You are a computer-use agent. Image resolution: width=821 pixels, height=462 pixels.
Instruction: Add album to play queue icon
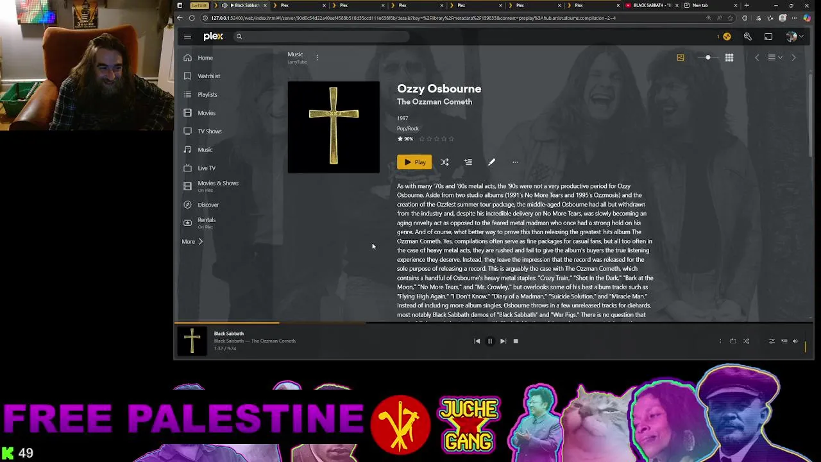(468, 162)
